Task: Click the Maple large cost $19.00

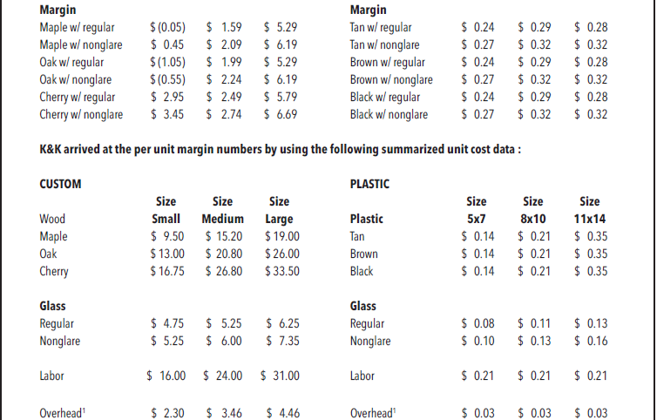Action: 280,236
